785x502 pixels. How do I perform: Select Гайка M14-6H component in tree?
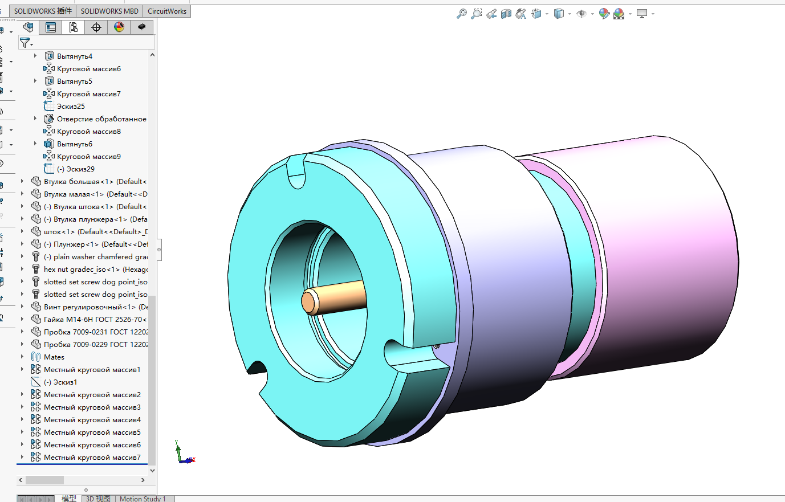[x=95, y=319]
